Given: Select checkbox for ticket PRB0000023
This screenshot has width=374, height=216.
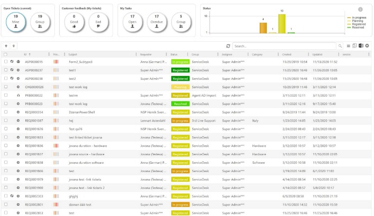Looking at the screenshot, I should [x=6, y=104].
